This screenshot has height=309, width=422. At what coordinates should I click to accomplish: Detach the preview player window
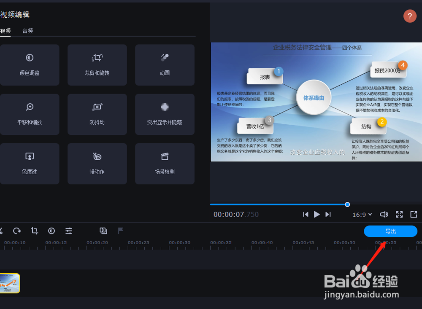414,214
